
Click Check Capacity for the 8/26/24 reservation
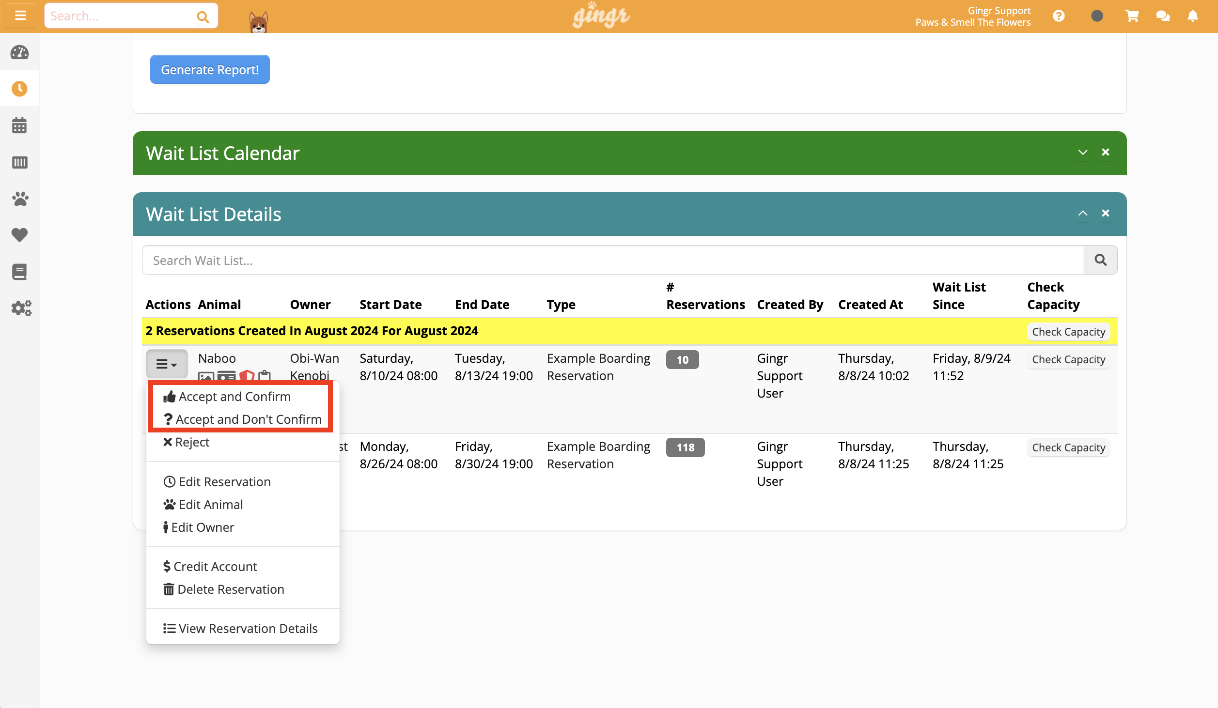(1068, 447)
